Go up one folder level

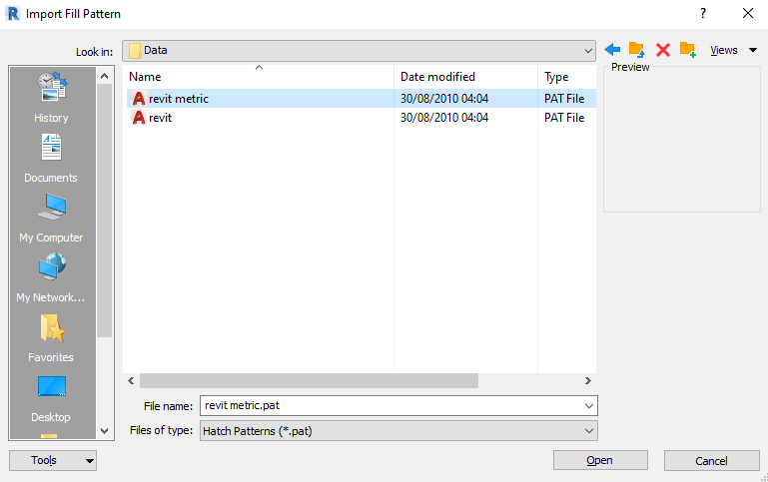(x=637, y=50)
